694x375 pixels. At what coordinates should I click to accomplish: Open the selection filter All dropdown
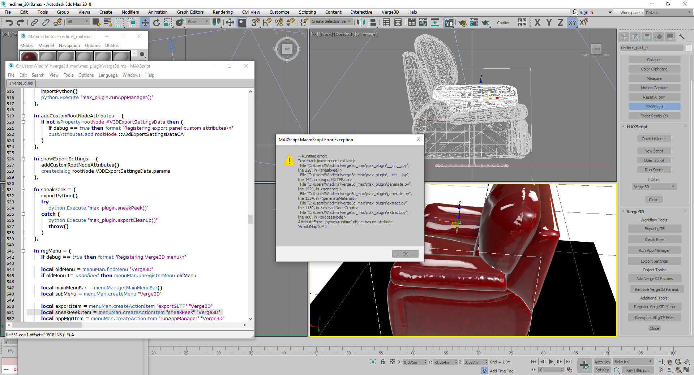[78, 22]
